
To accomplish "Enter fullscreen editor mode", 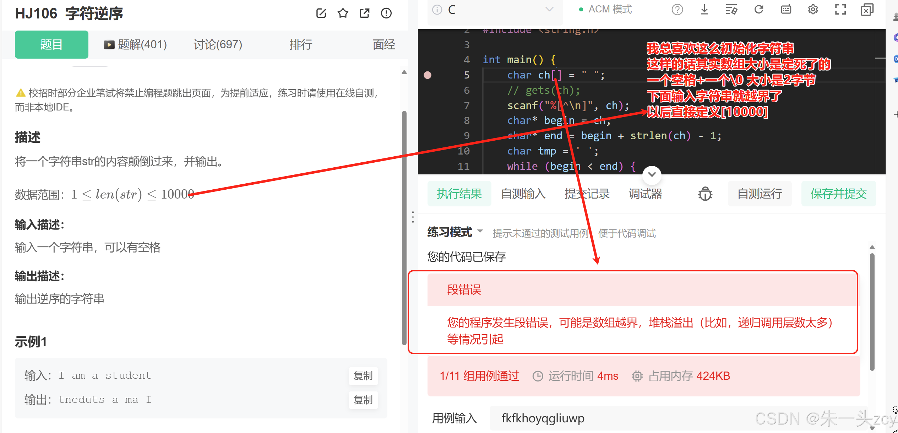I will (840, 10).
